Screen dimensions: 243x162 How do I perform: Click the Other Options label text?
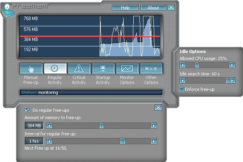[151, 80]
